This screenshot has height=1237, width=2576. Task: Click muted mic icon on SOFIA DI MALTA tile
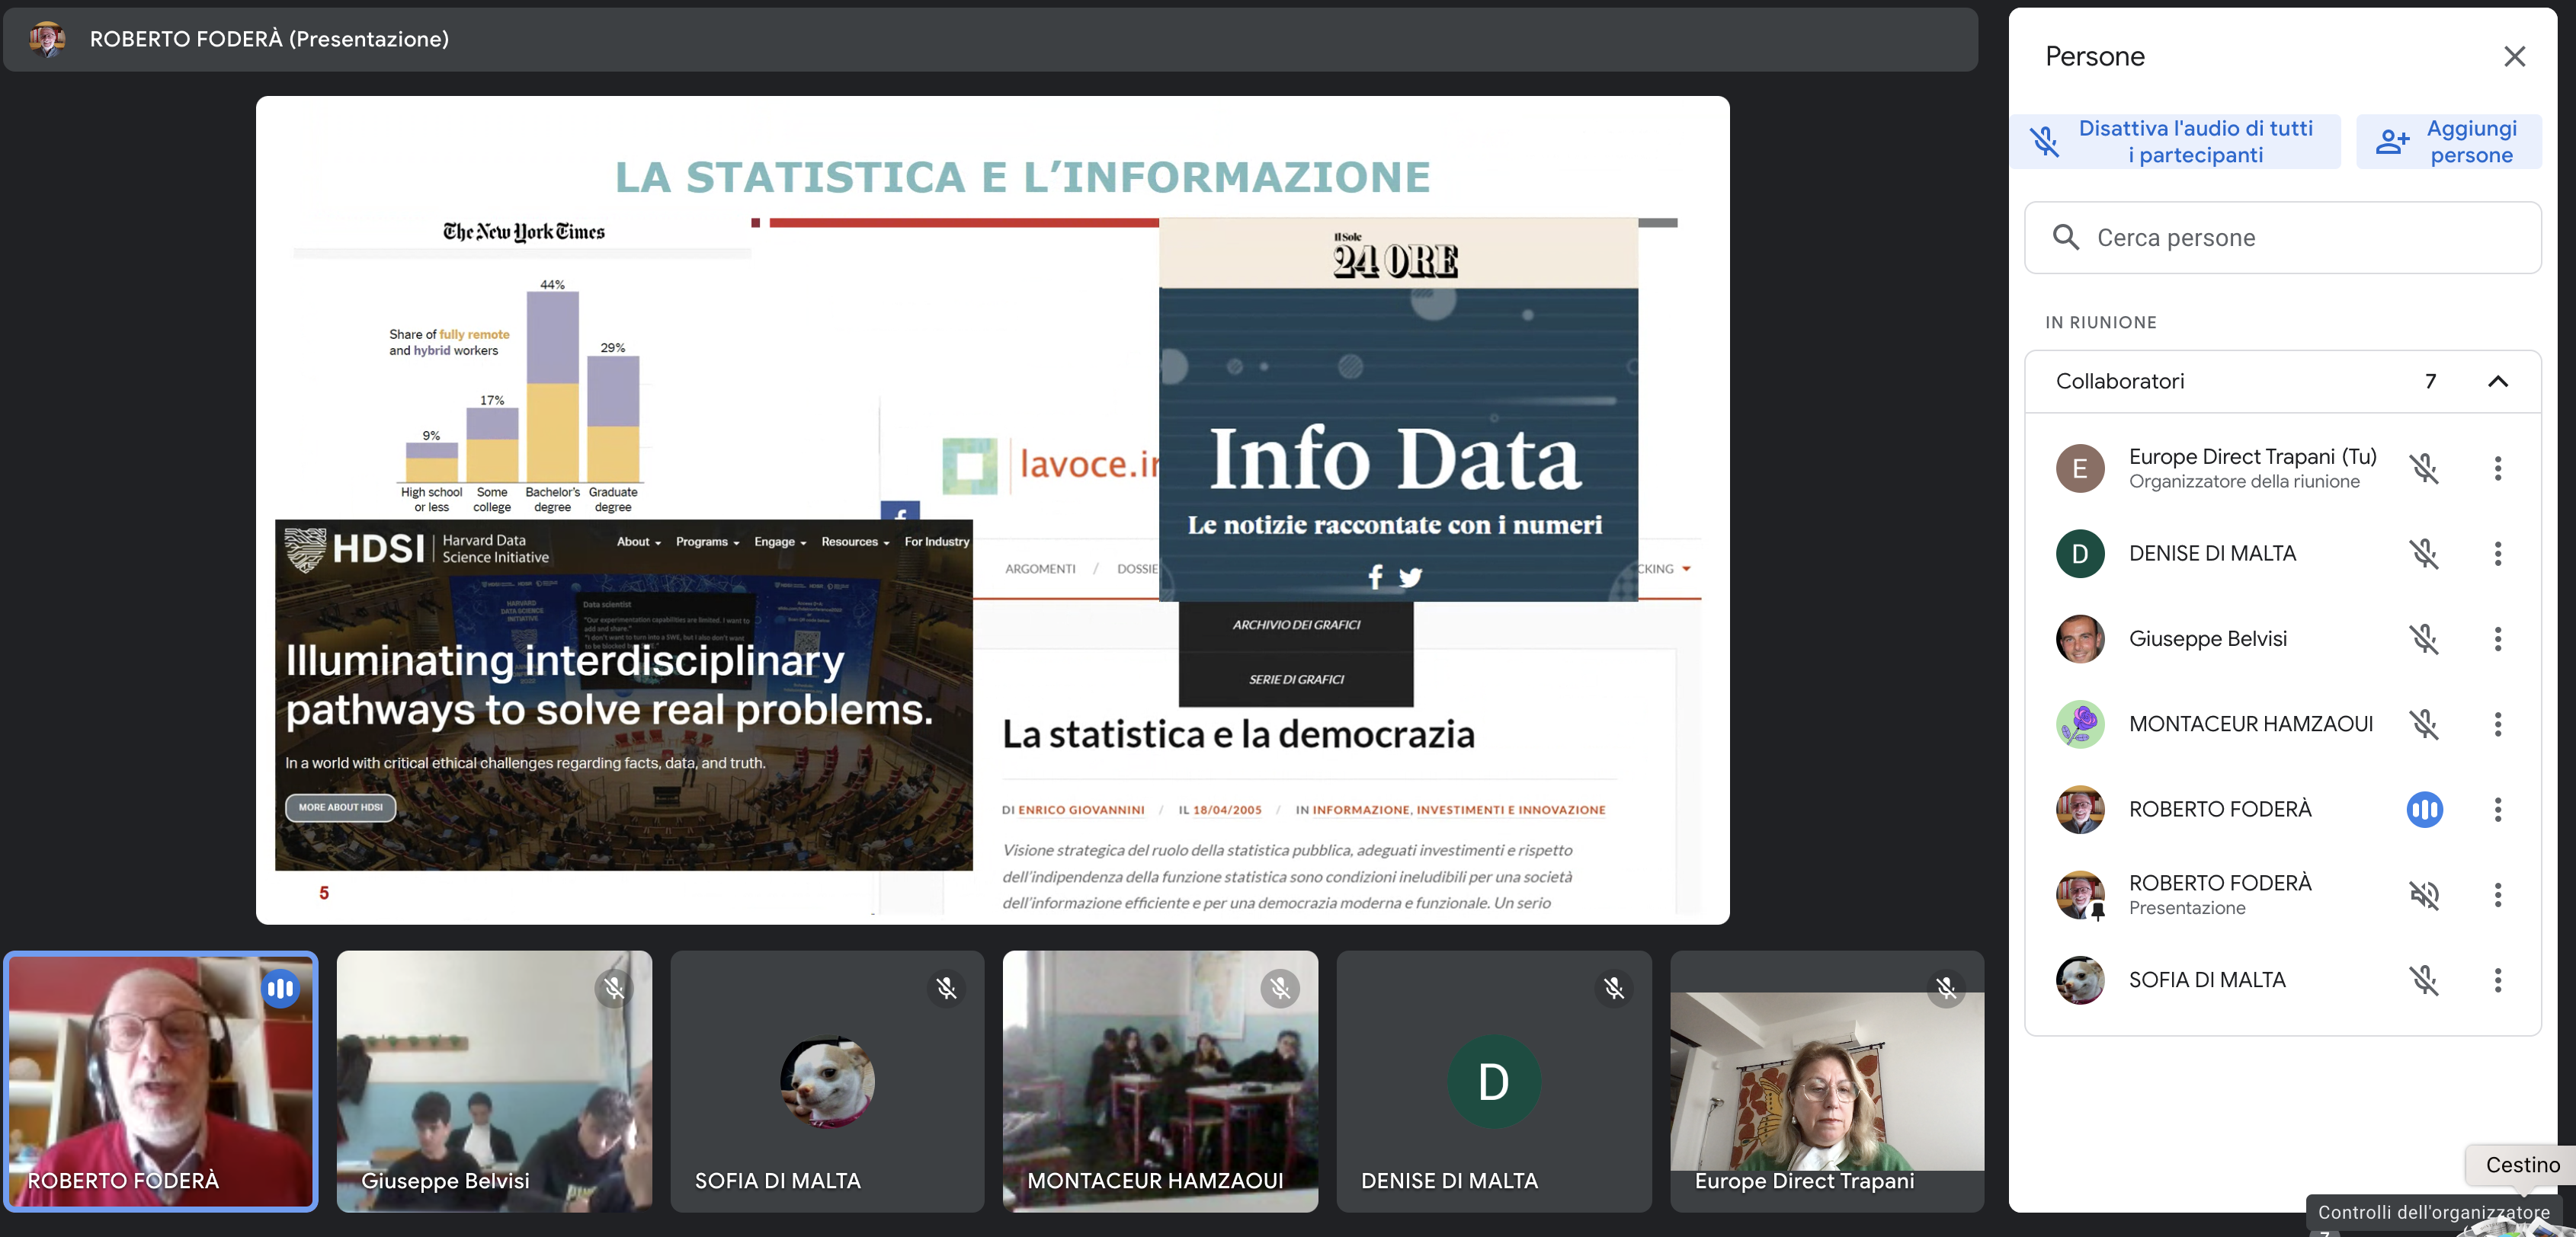tap(946, 988)
